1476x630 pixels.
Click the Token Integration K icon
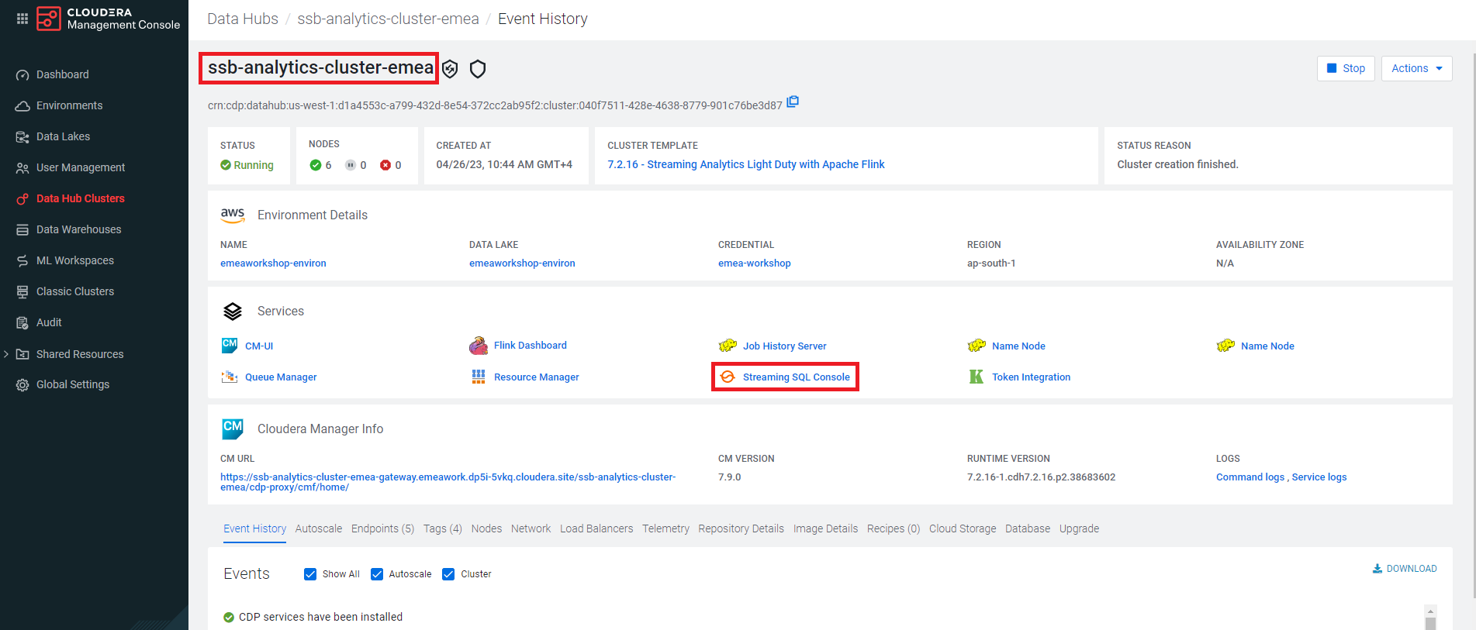(x=977, y=377)
